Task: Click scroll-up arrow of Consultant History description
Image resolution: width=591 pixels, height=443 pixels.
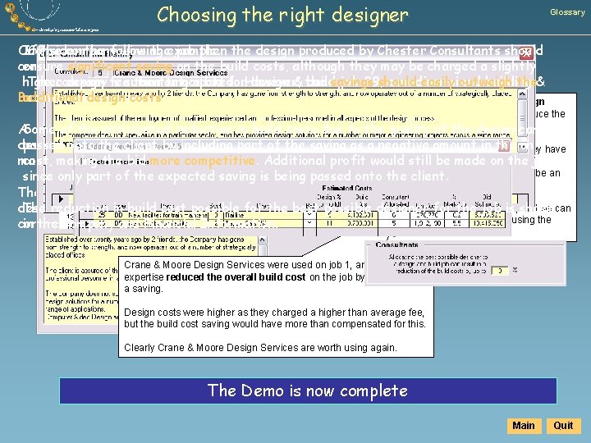Action: (522, 94)
